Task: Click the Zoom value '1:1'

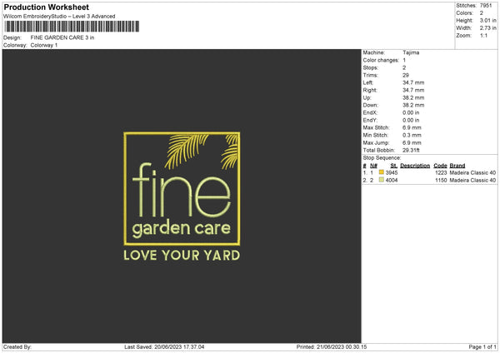Action: click(483, 36)
